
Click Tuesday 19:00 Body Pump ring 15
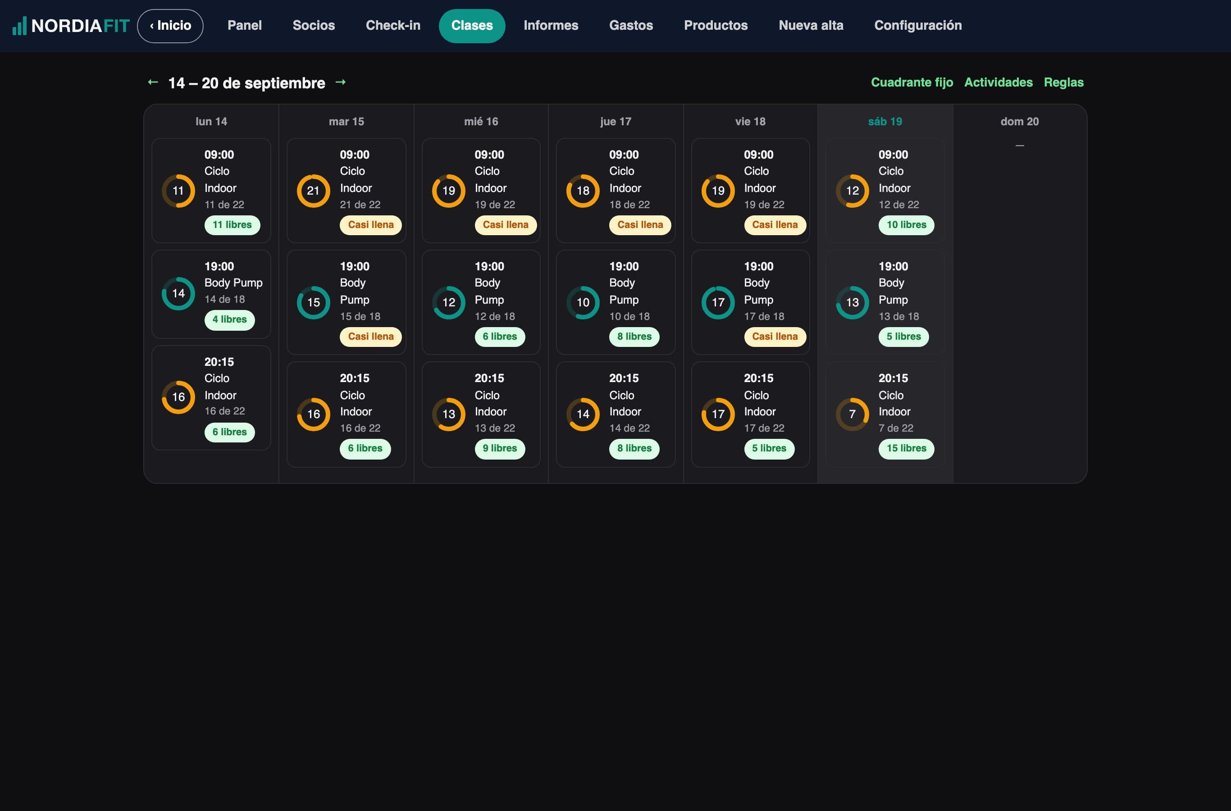pyautogui.click(x=314, y=303)
